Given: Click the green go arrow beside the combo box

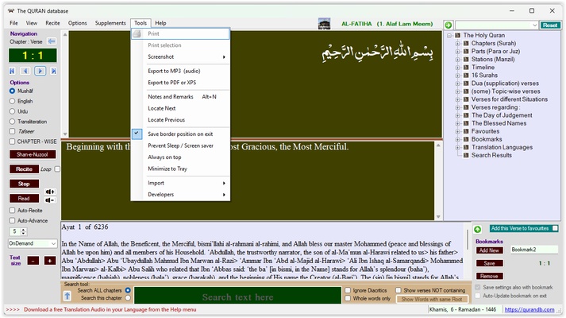Looking at the screenshot, I should click(x=449, y=25).
